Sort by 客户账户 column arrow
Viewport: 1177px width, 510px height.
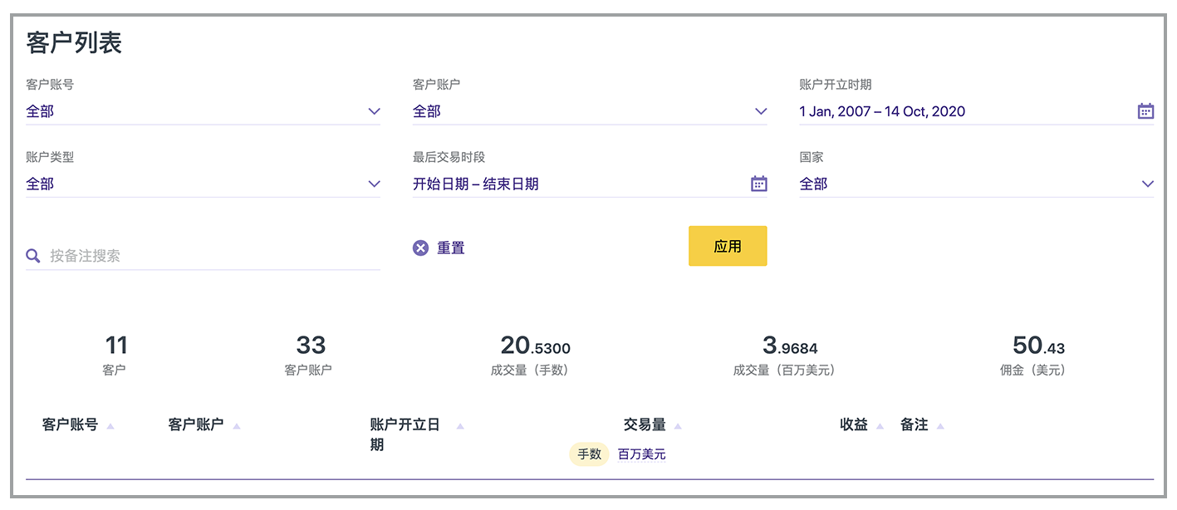tap(236, 426)
